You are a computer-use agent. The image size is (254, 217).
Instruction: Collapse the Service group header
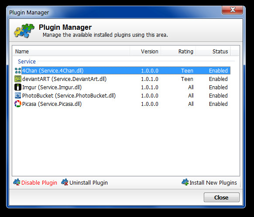(x=27, y=61)
